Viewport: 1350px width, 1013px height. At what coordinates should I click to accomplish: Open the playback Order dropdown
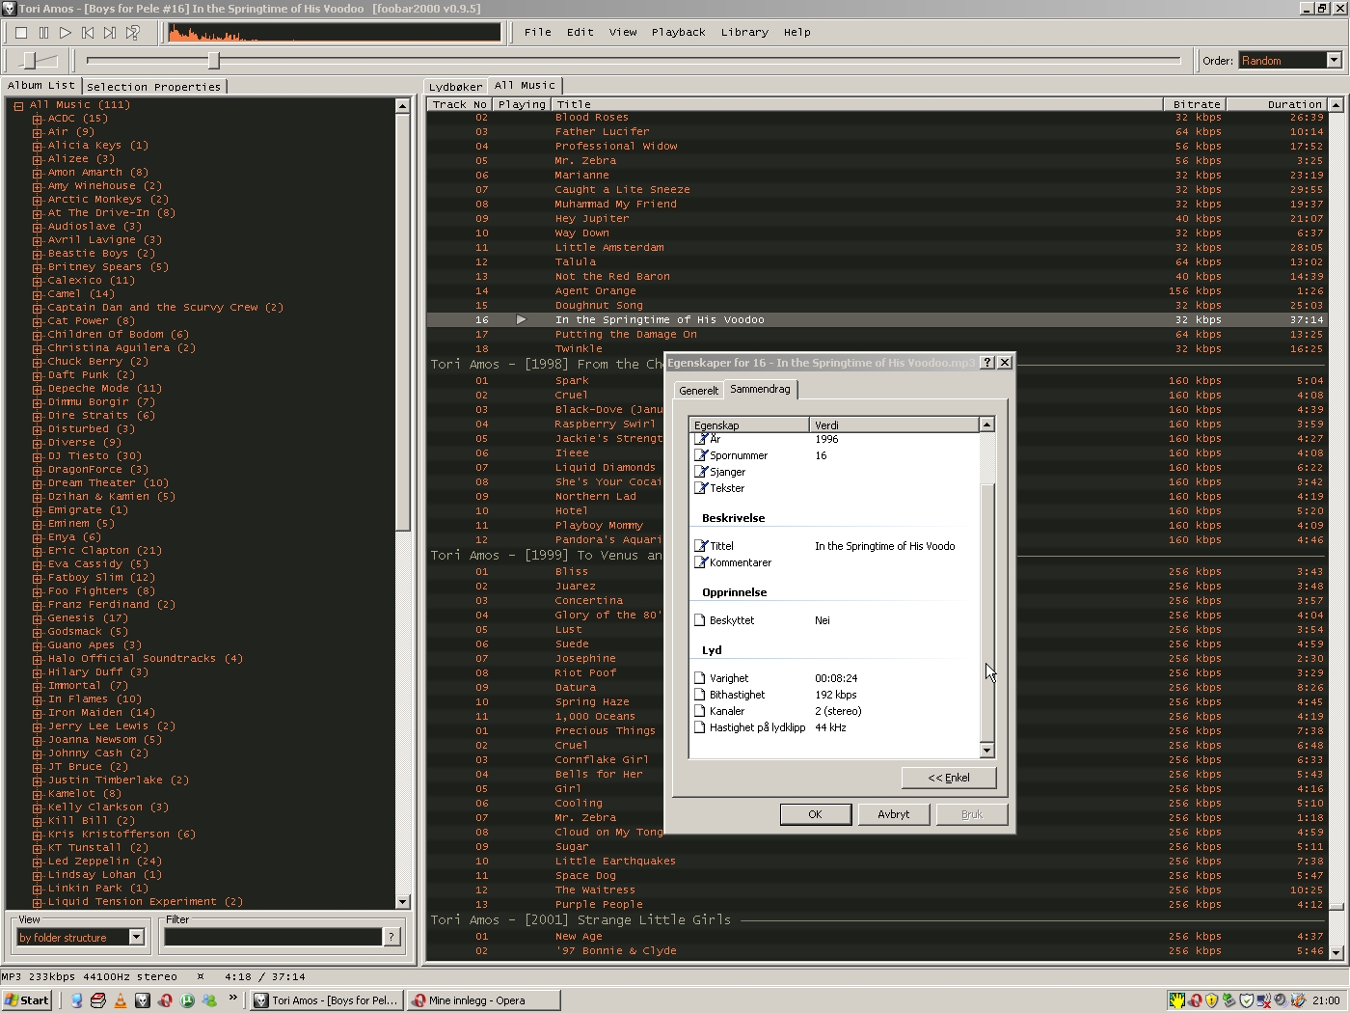point(1335,60)
